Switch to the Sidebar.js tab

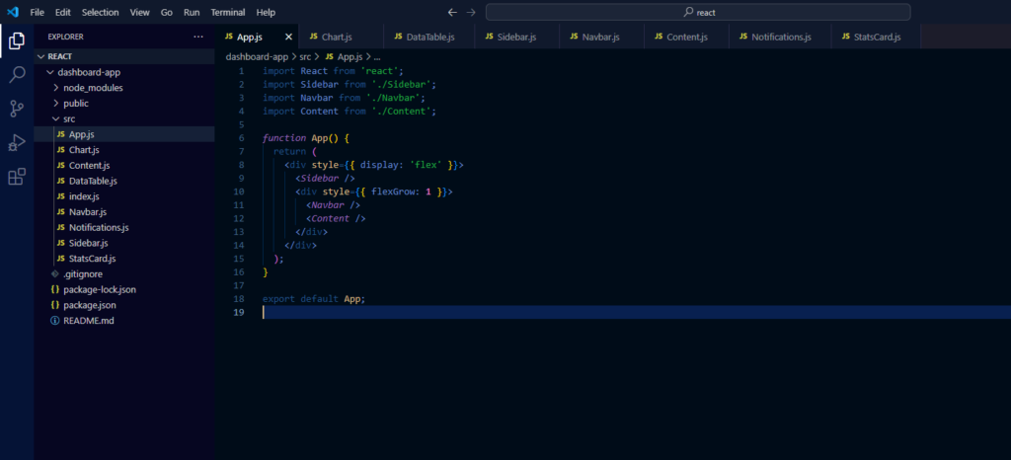[x=517, y=37]
